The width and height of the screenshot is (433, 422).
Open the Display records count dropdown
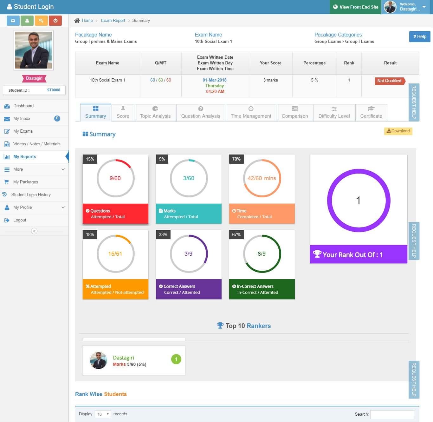pos(103,414)
